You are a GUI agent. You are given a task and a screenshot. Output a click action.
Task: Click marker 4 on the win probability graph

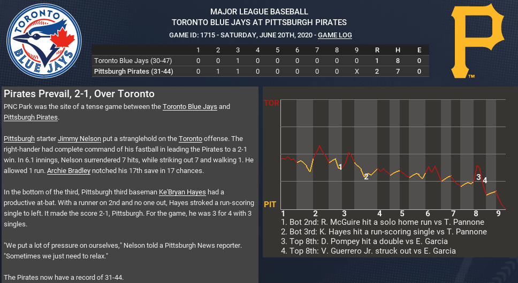tap(485, 180)
